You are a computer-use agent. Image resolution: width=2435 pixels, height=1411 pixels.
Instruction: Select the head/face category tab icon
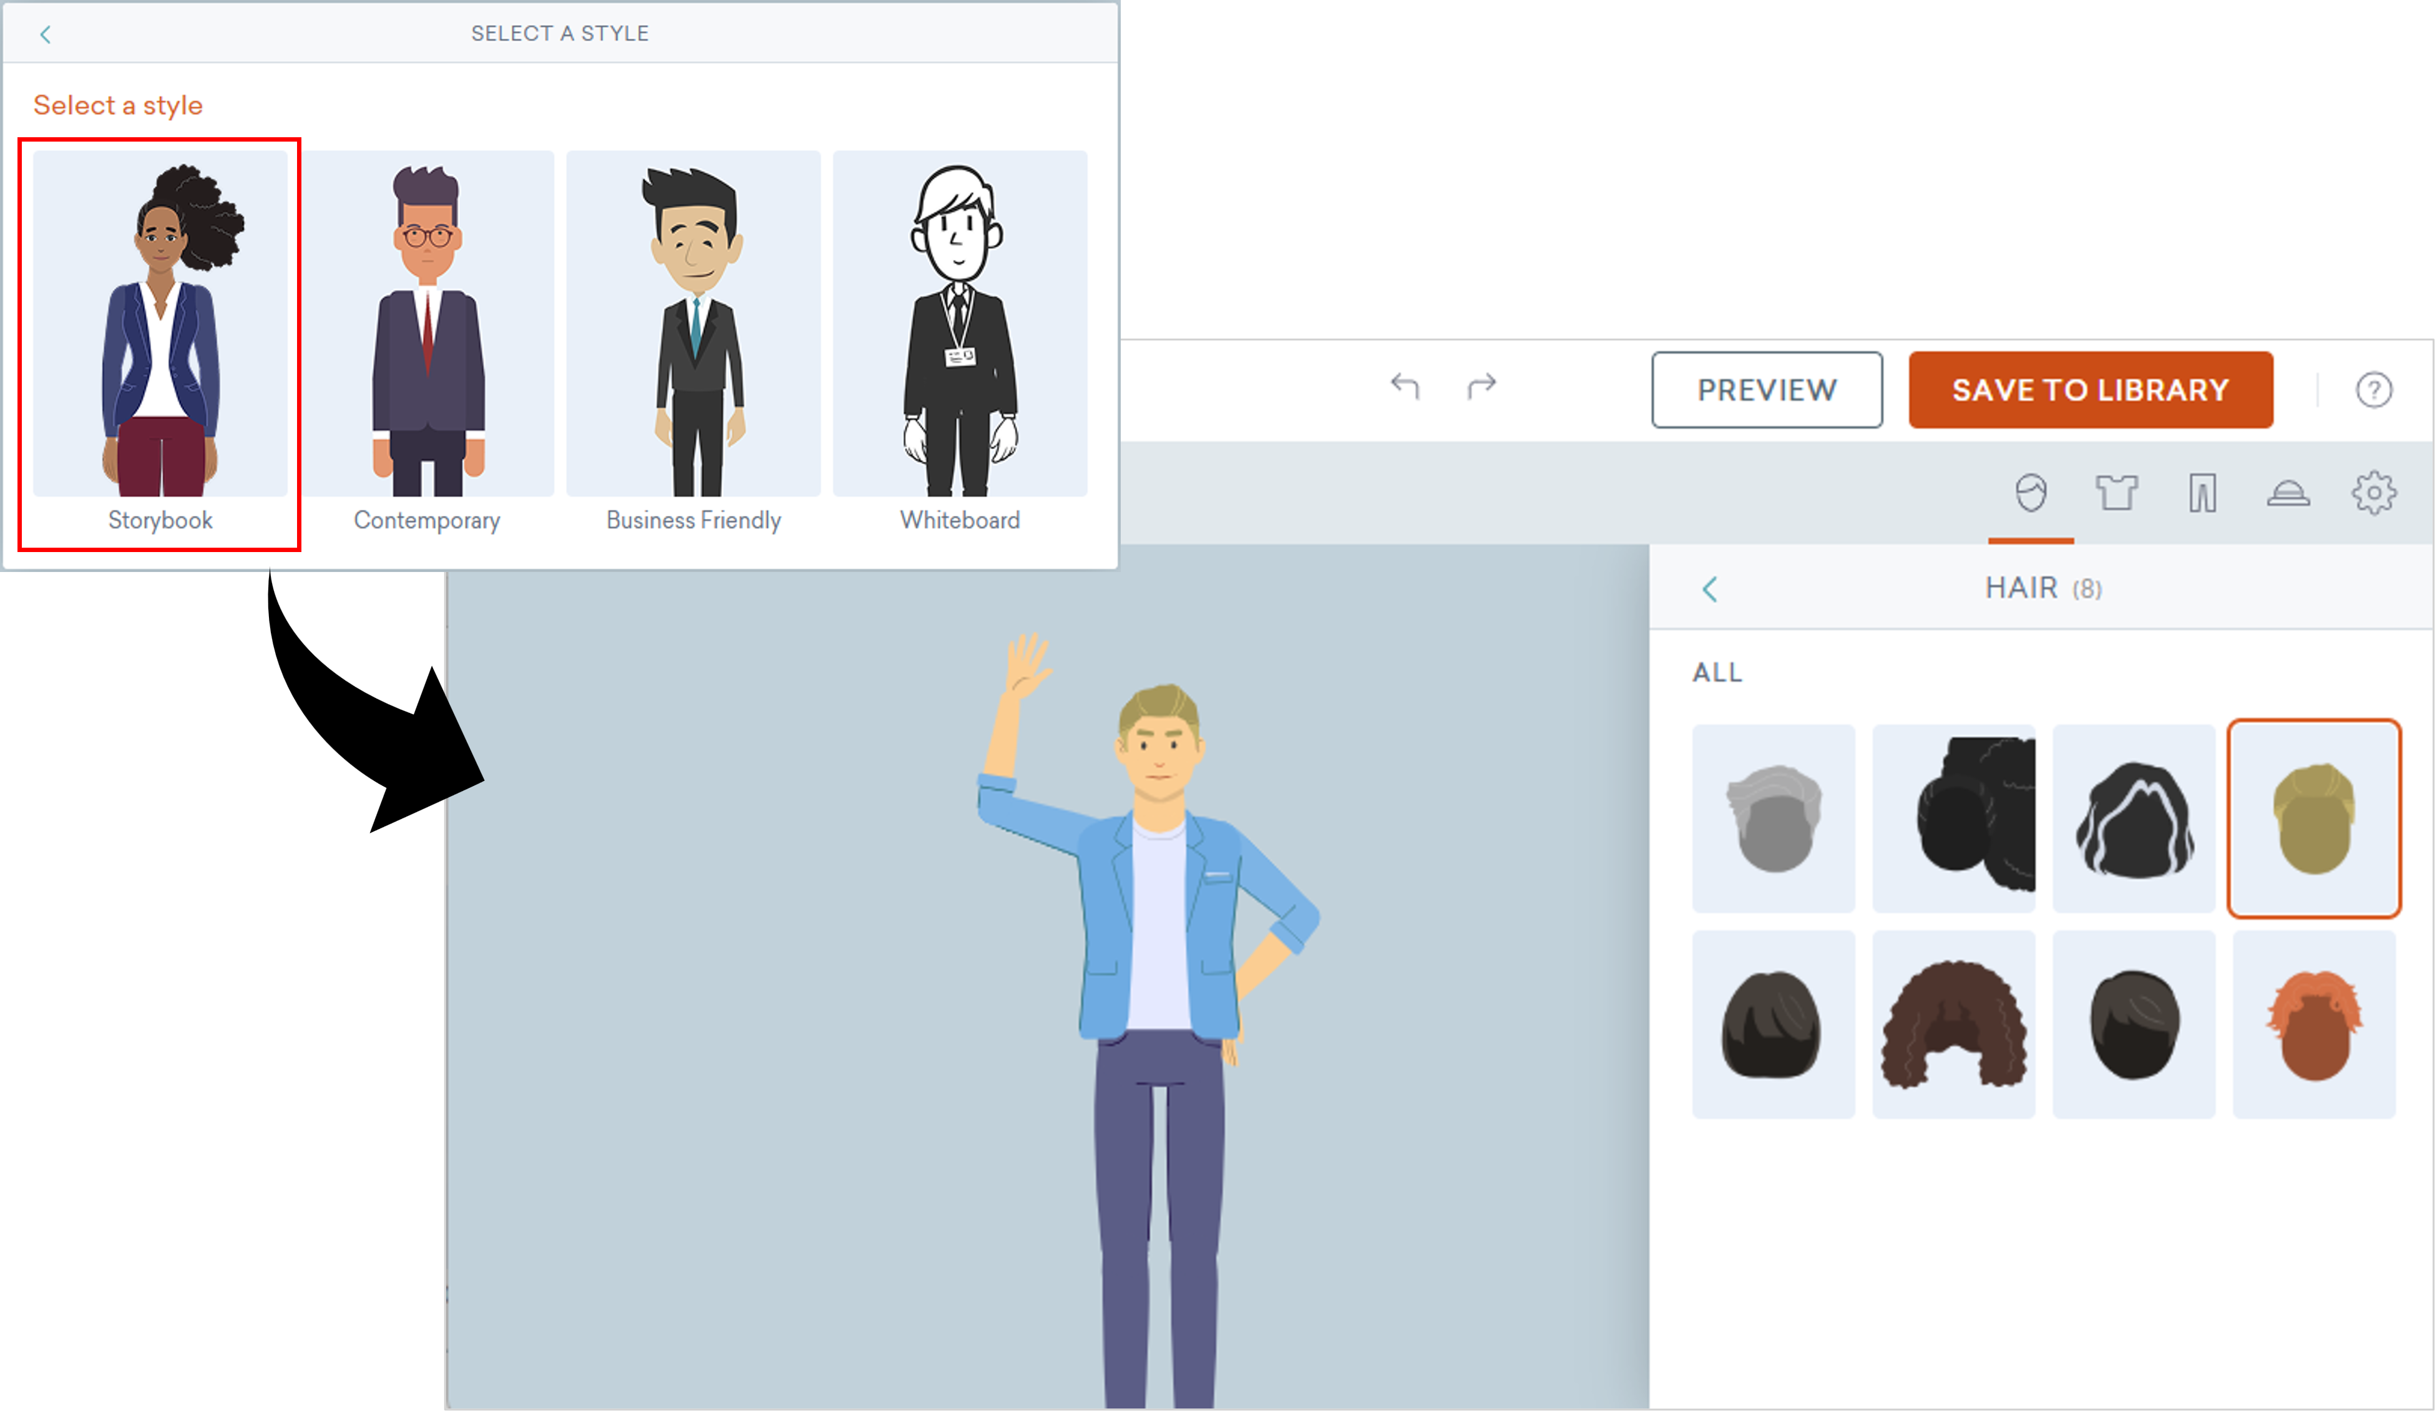pos(2030,493)
